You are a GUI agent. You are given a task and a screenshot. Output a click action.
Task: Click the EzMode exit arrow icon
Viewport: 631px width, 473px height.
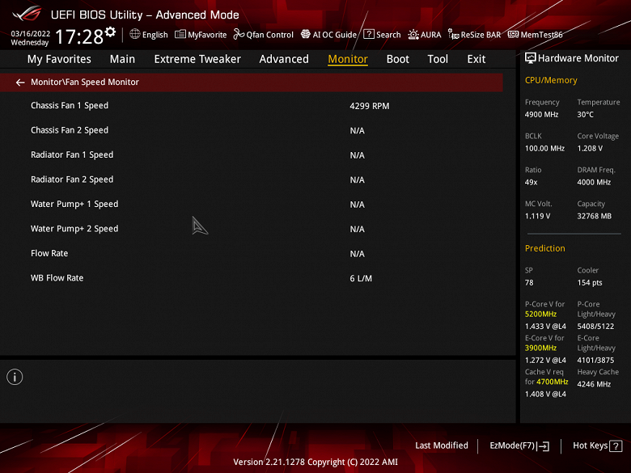pos(544,446)
